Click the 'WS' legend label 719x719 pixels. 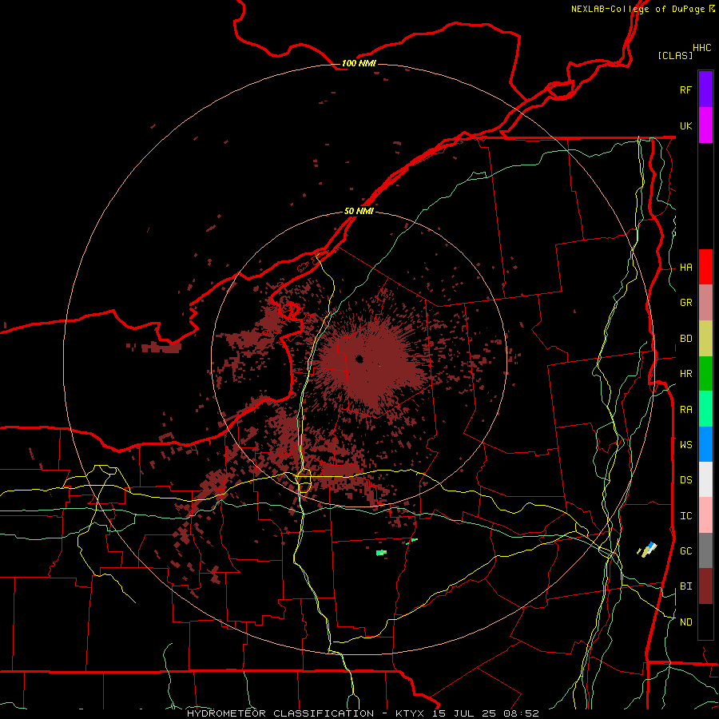pyautogui.click(x=685, y=445)
